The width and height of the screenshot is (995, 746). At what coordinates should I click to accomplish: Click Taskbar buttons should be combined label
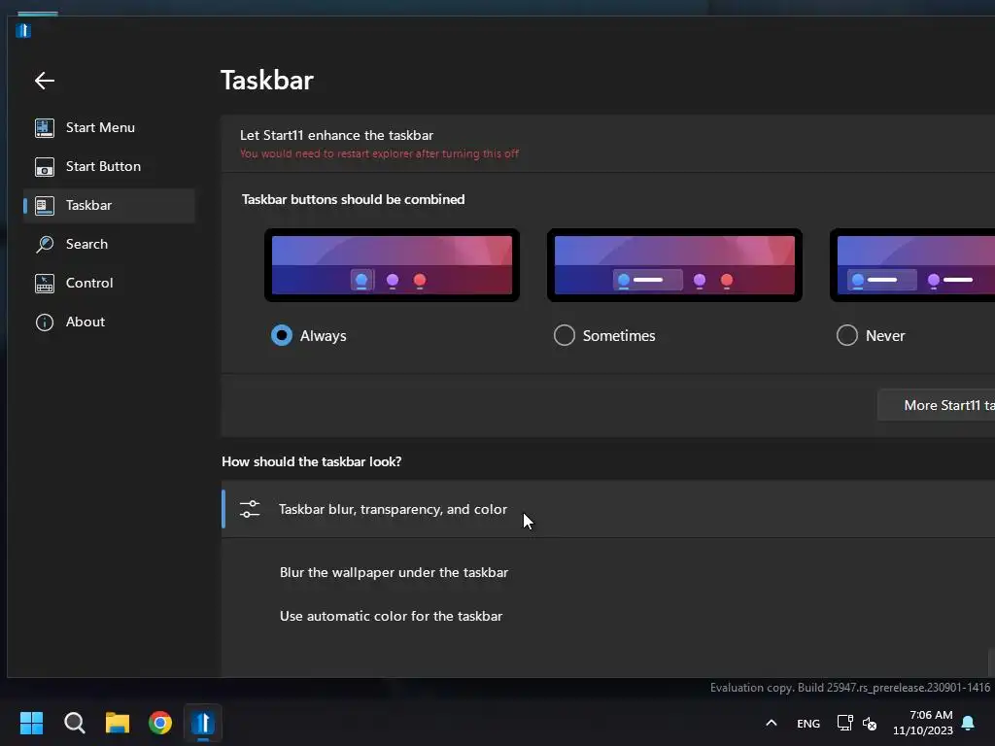(354, 199)
